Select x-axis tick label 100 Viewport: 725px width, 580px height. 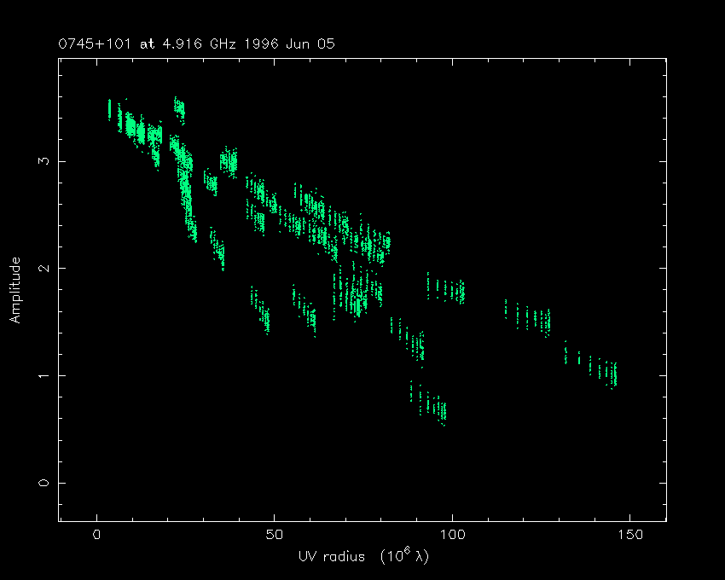coord(451,535)
